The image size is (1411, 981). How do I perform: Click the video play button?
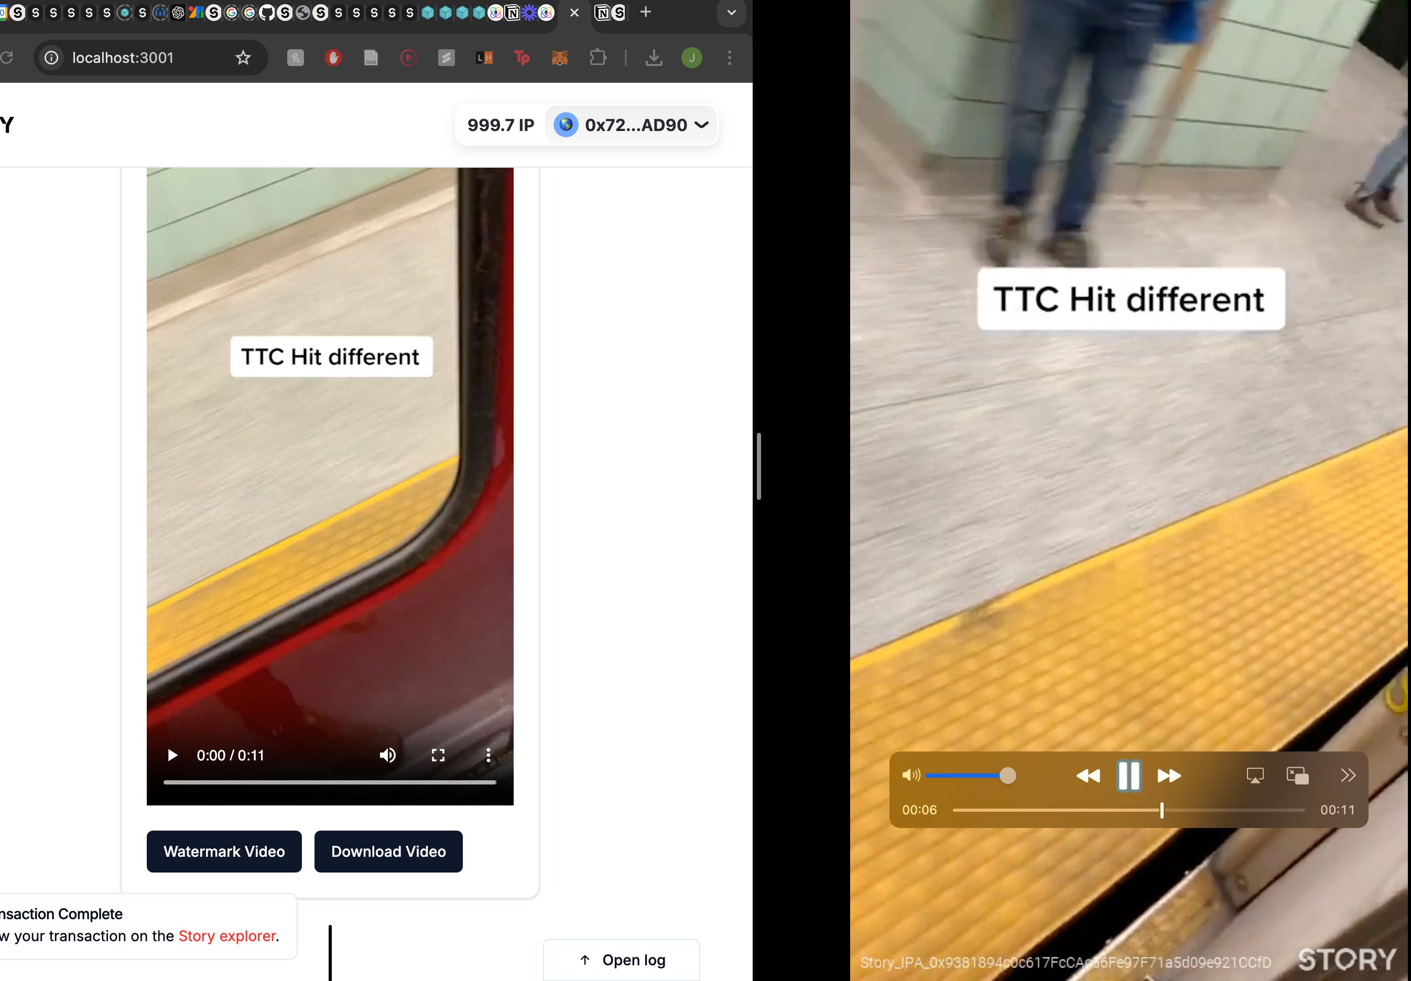tap(171, 755)
